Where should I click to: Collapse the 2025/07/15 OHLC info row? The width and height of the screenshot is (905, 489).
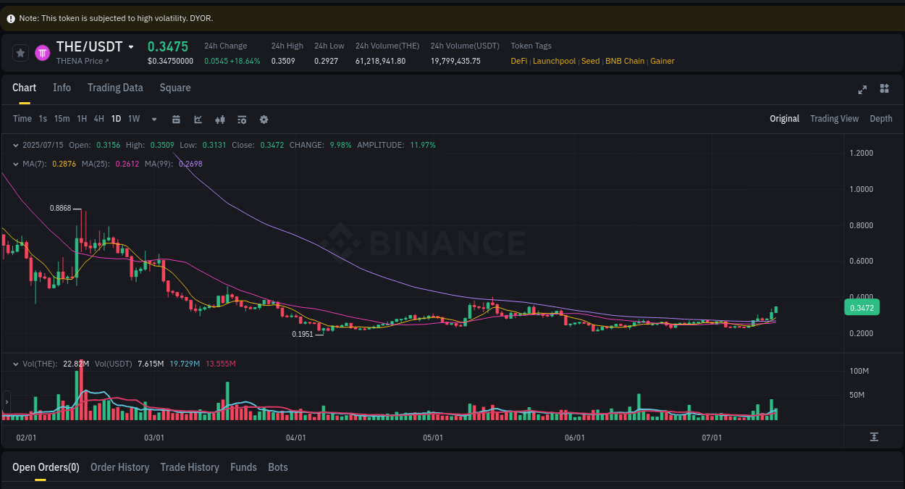coord(15,145)
